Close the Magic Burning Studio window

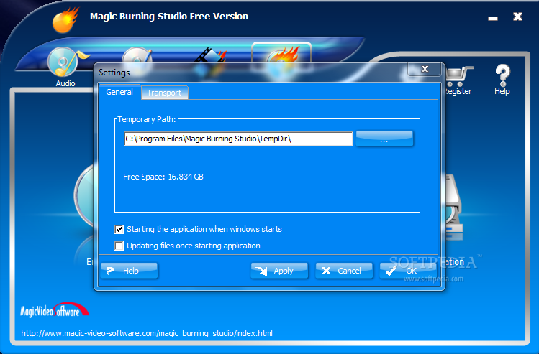[517, 17]
